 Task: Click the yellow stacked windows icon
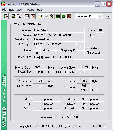(x=41, y=16)
